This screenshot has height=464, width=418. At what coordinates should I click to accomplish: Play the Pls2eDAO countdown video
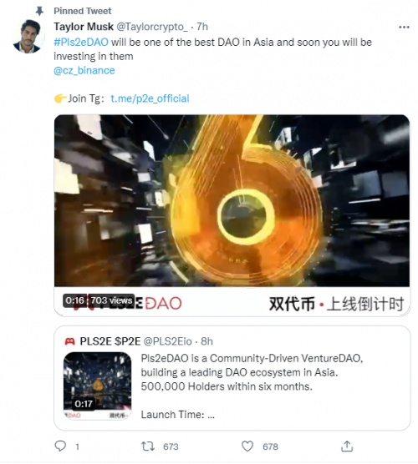tap(232, 215)
